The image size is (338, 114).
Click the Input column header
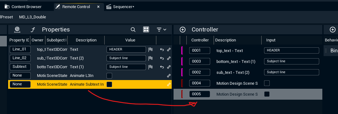[x=271, y=40]
